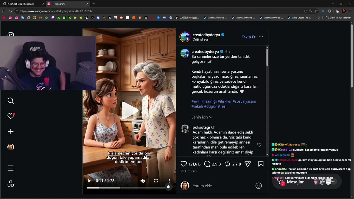Open more options next to Takip Et

pos(261,37)
